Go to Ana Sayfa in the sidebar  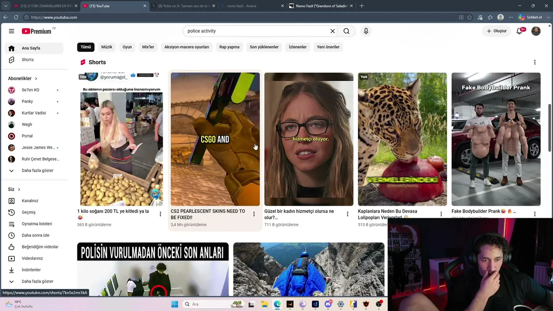click(34, 48)
